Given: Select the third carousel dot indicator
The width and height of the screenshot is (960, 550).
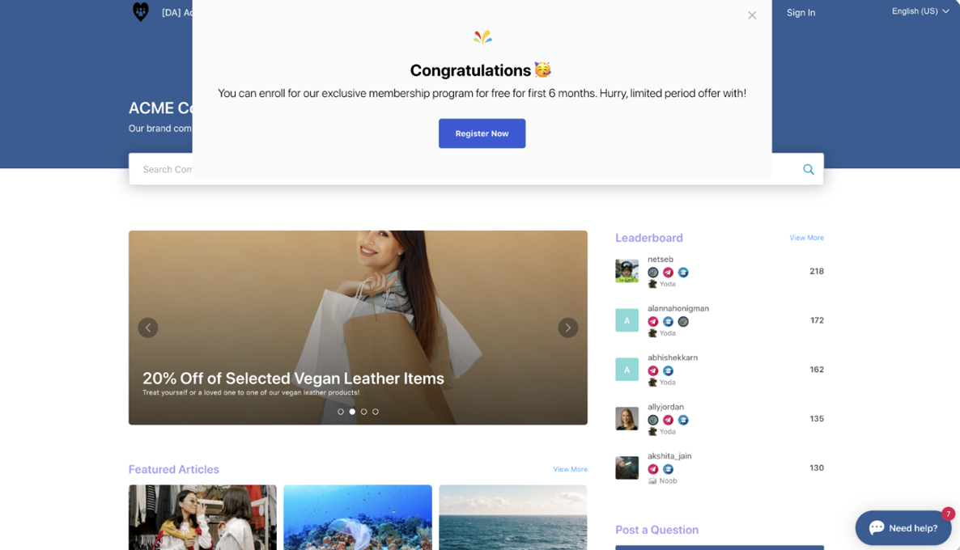Looking at the screenshot, I should click(363, 412).
